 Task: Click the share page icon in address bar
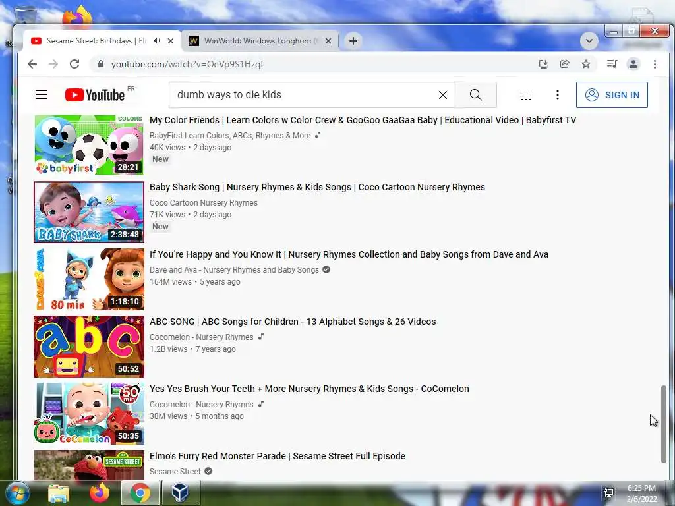coord(564,64)
